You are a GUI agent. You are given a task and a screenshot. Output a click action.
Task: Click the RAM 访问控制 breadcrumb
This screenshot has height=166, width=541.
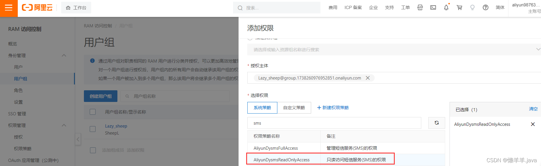pyautogui.click(x=98, y=26)
